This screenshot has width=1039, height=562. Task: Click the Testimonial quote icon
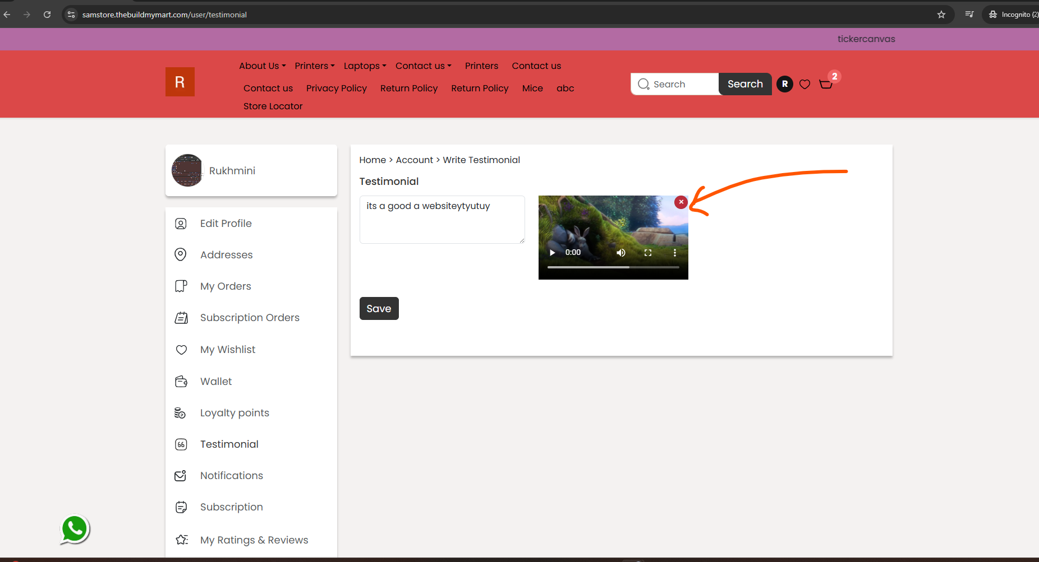click(x=181, y=444)
